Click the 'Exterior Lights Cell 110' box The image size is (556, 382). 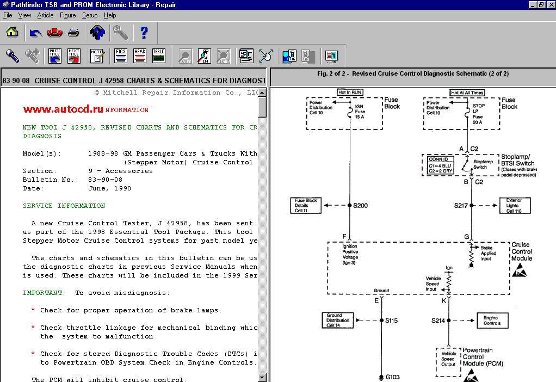pyautogui.click(x=515, y=205)
